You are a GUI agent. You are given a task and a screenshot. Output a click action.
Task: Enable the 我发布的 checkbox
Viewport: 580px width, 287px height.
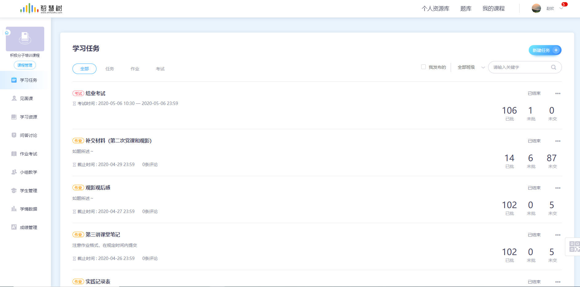coord(423,67)
